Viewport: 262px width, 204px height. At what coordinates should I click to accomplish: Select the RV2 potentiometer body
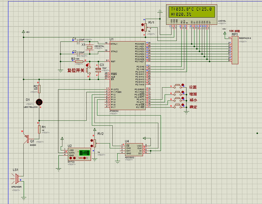(x=95, y=143)
